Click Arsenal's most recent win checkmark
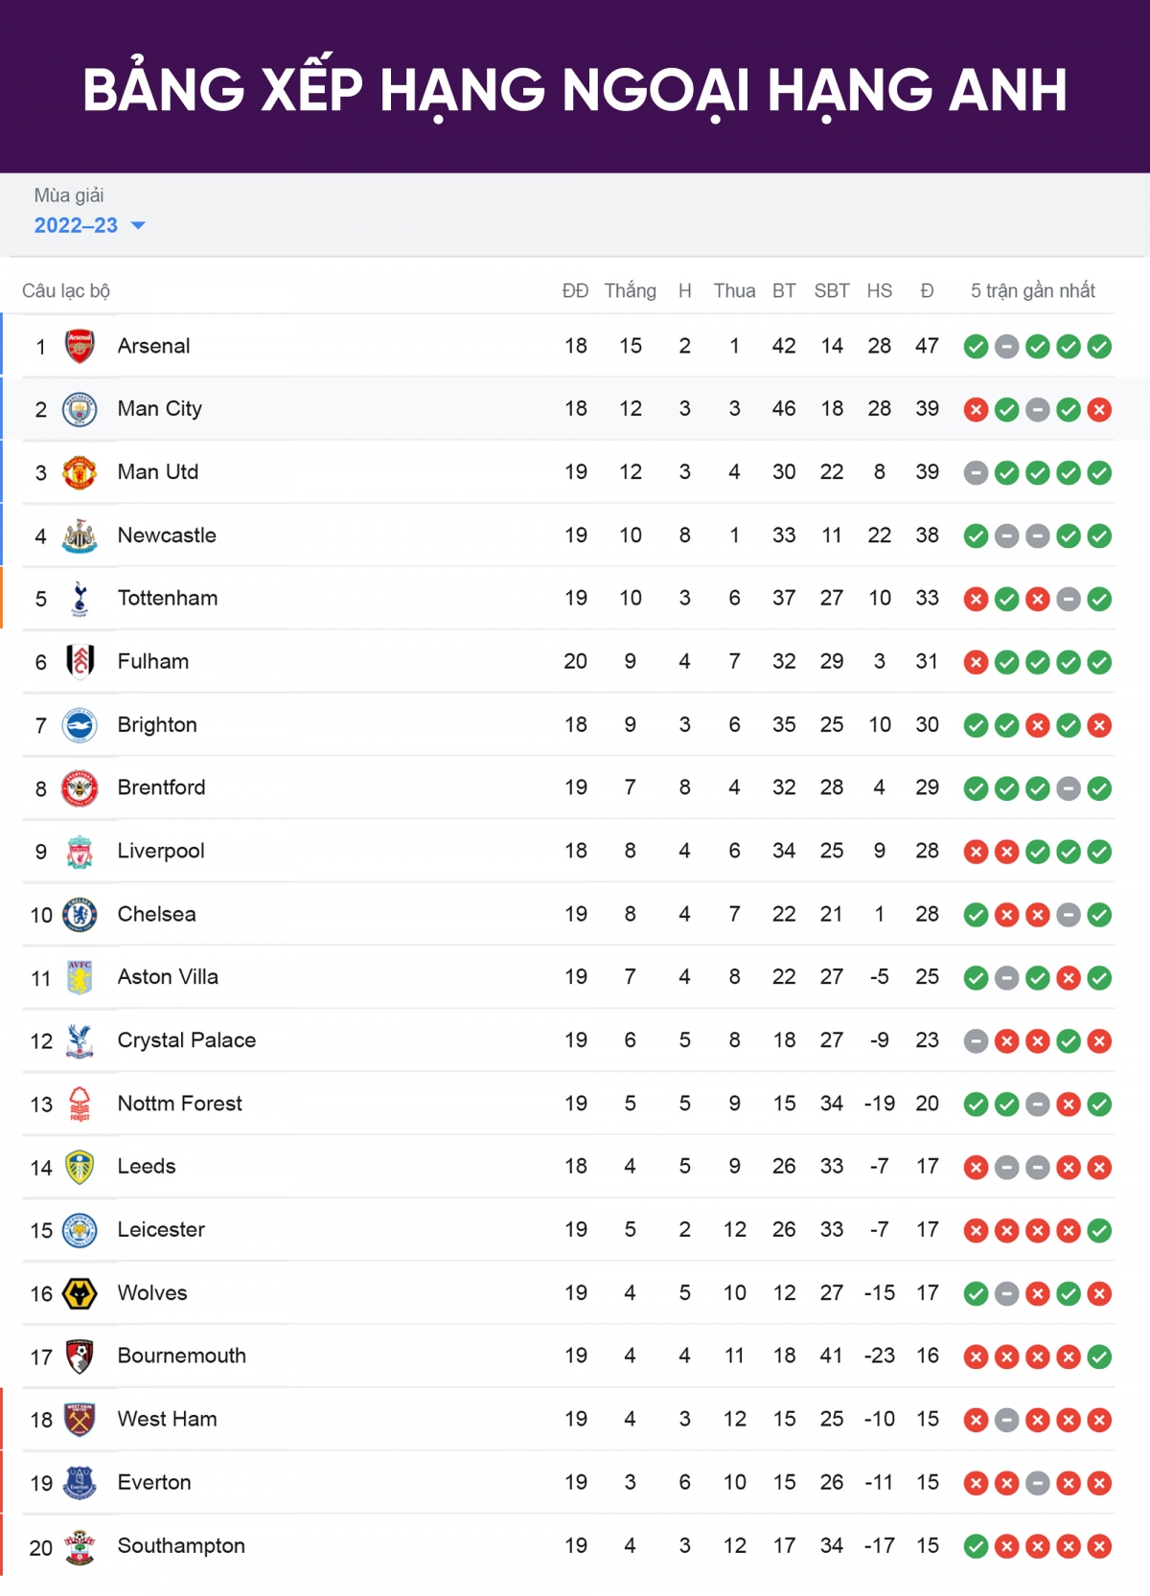The height and width of the screenshot is (1596, 1150). [x=1099, y=347]
